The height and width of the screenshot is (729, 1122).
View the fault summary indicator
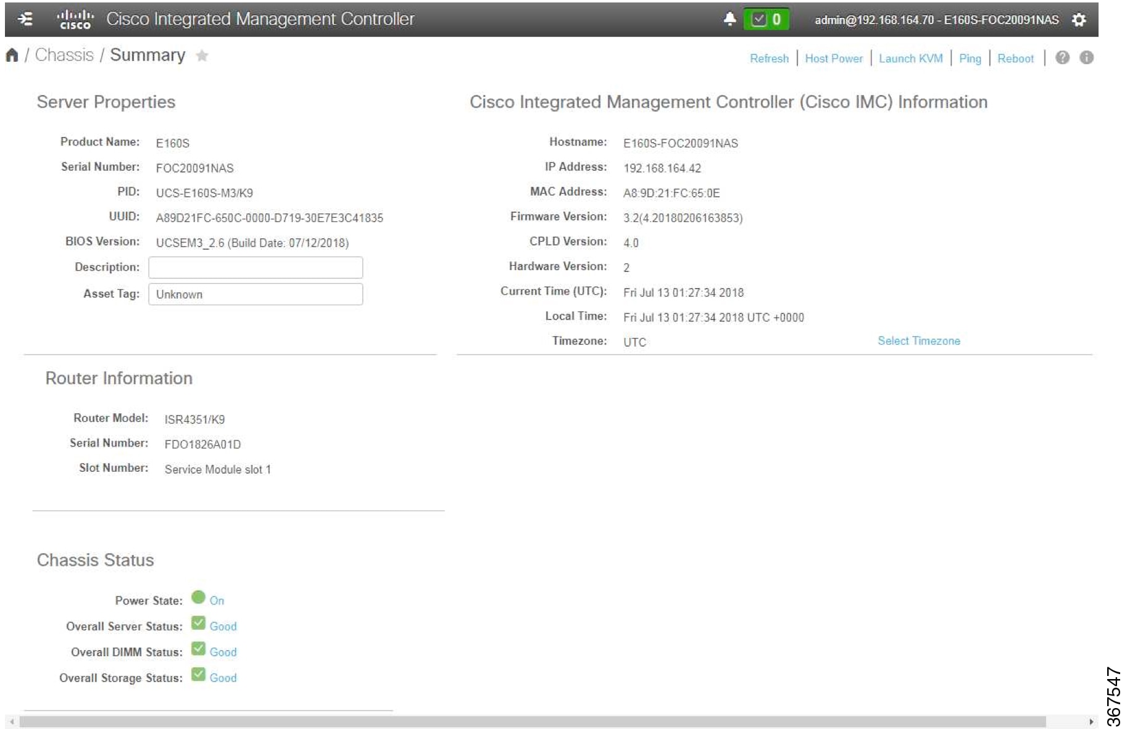[x=767, y=19]
